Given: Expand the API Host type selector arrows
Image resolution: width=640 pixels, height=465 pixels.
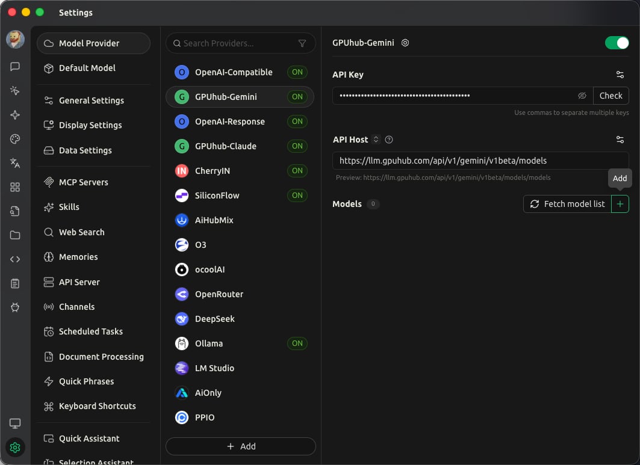Looking at the screenshot, I should point(376,140).
